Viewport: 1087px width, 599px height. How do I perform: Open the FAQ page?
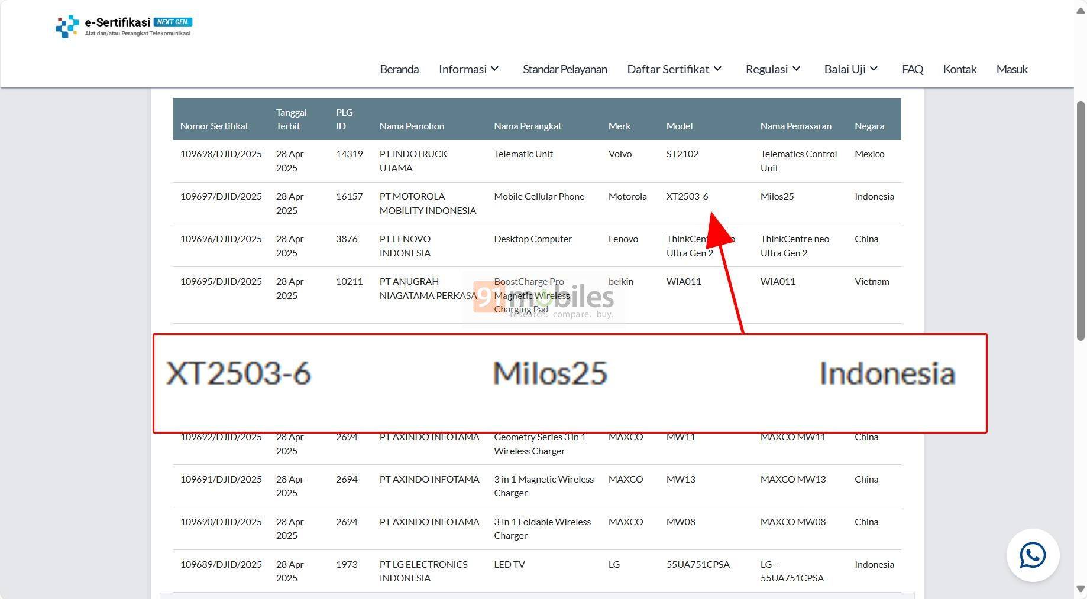(x=913, y=69)
